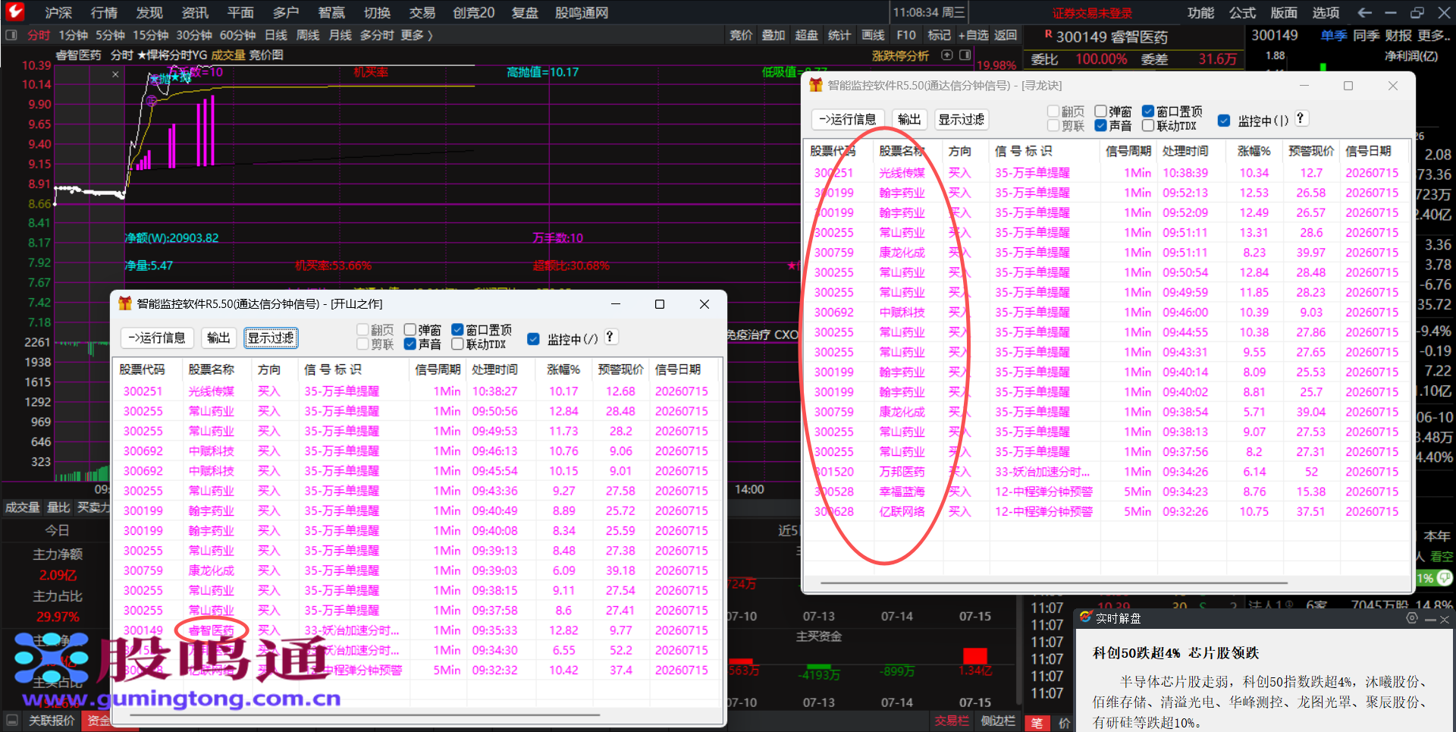Open the 公式 menu
The width and height of the screenshot is (1456, 732).
(x=1243, y=12)
